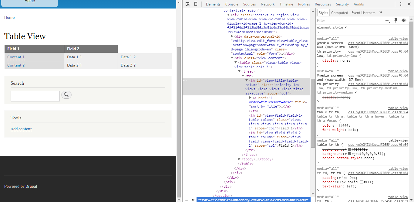Expand the sort by Title anchor node
Image resolution: width=414 pixels, height=202 pixels.
point(250,98)
